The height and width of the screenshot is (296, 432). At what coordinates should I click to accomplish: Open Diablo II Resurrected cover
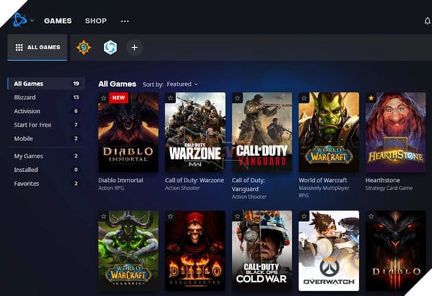[x=195, y=251]
